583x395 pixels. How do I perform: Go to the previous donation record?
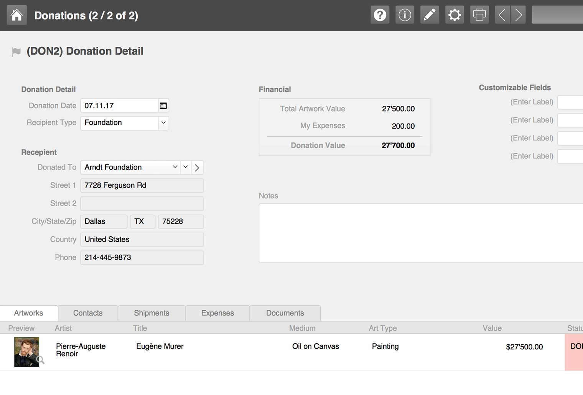pos(502,15)
